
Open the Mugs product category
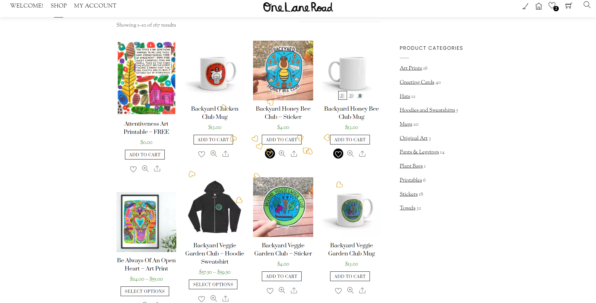[x=406, y=124]
